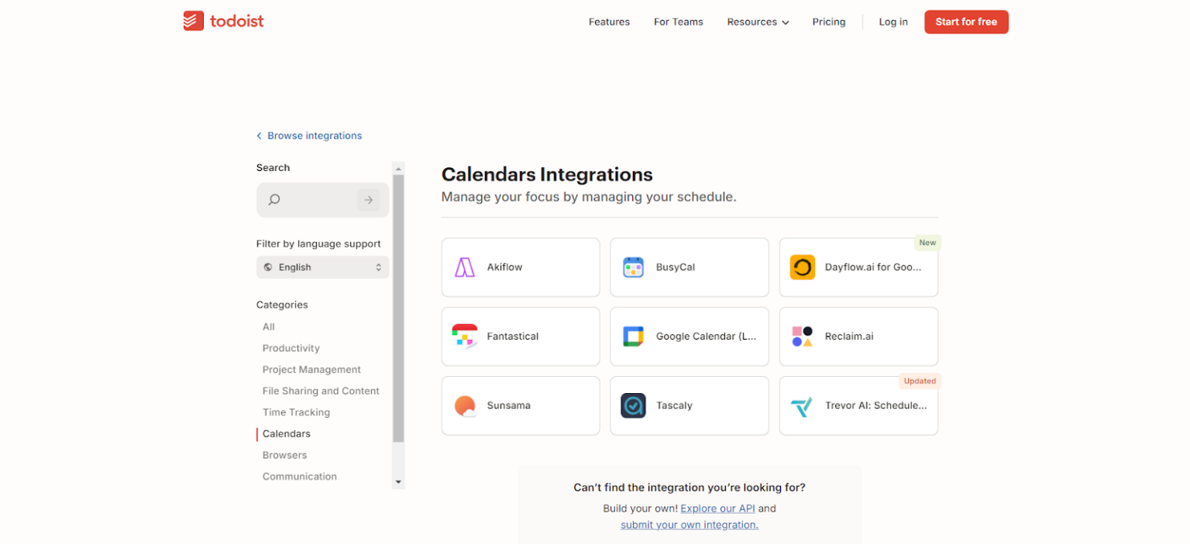The image size is (1190, 544).
Task: Open the English language filter selector
Action: pos(322,267)
